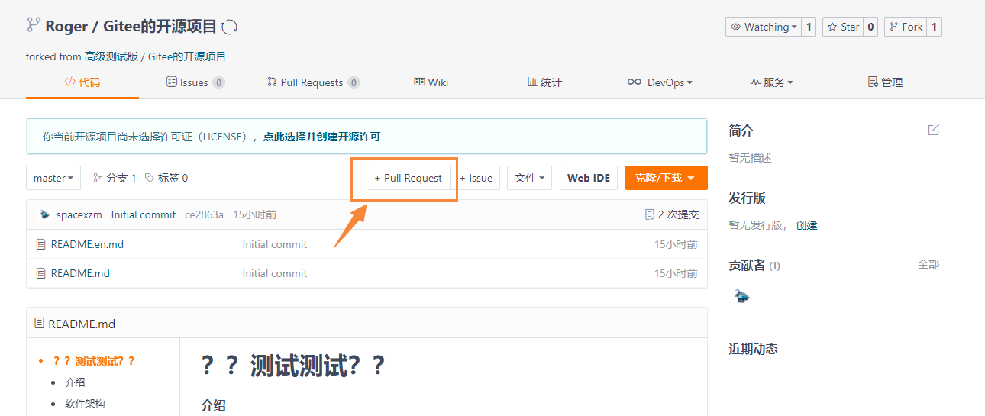Click 点此选择并创建开源许可 link

point(321,137)
